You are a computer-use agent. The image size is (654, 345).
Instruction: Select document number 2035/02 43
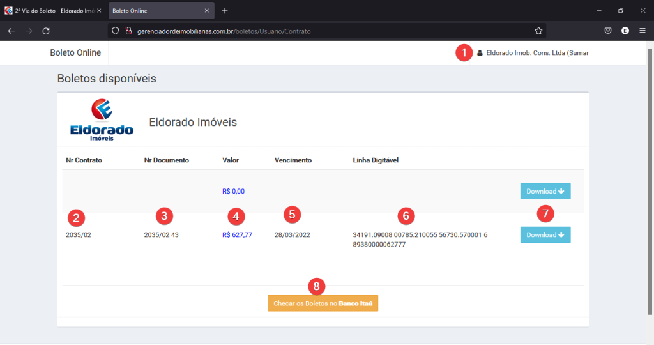click(161, 235)
